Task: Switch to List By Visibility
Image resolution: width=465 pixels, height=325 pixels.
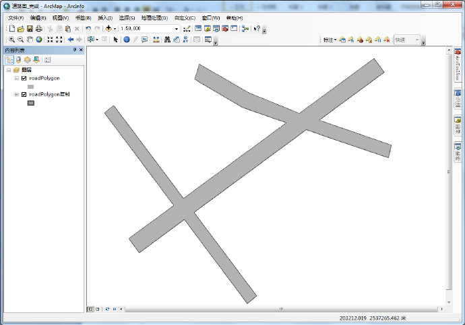Action: pos(27,60)
